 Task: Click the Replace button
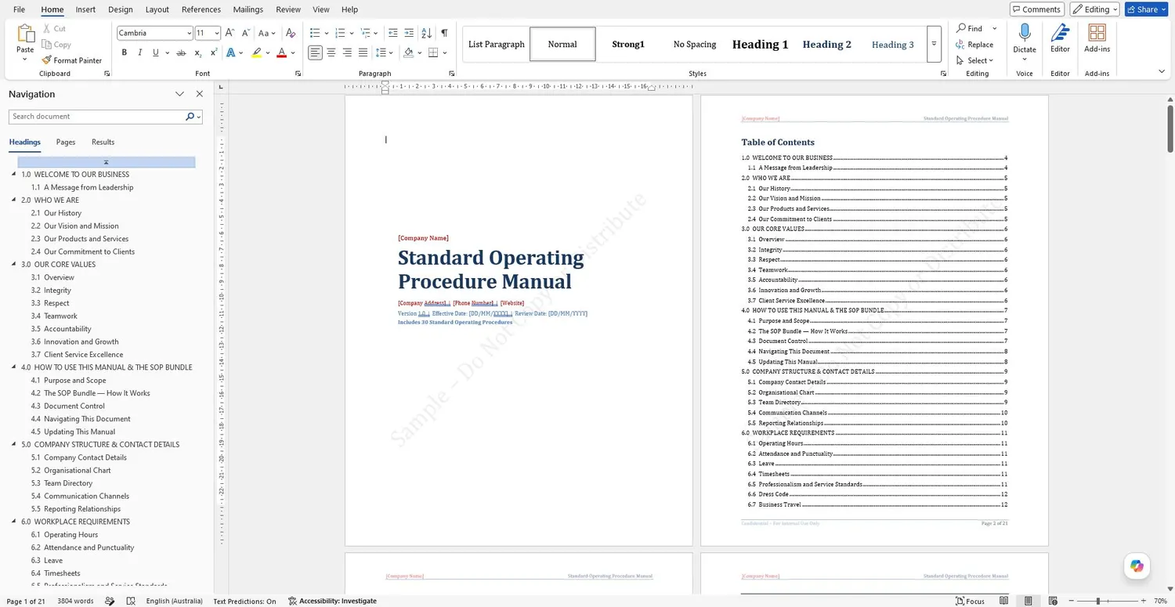point(974,45)
